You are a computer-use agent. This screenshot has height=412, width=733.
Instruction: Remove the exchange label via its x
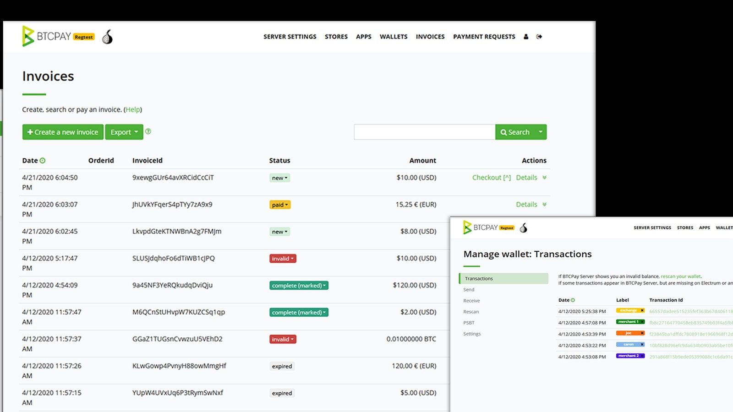tap(642, 310)
